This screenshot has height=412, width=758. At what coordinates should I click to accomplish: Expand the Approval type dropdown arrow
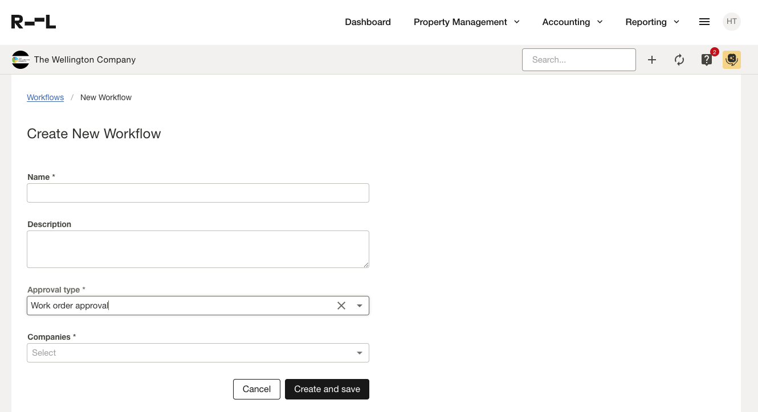pyautogui.click(x=360, y=306)
